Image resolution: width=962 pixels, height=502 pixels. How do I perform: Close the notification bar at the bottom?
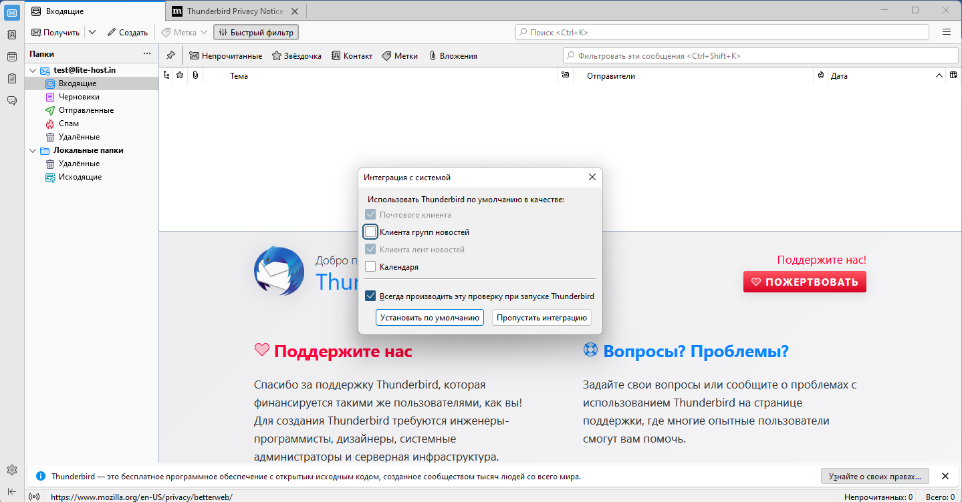[945, 476]
